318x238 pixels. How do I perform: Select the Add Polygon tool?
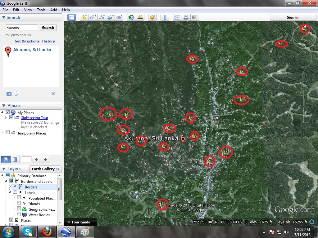(93, 17)
